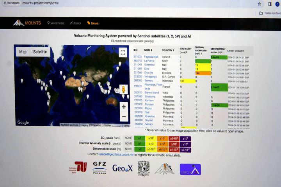Click the MOUNTS logo in navbar
Image resolution: width=281 pixels, height=187 pixels.
(x=27, y=23)
